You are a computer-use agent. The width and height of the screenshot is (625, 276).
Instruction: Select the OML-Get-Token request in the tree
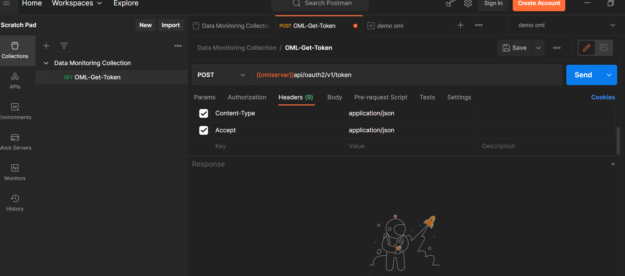pos(112,77)
